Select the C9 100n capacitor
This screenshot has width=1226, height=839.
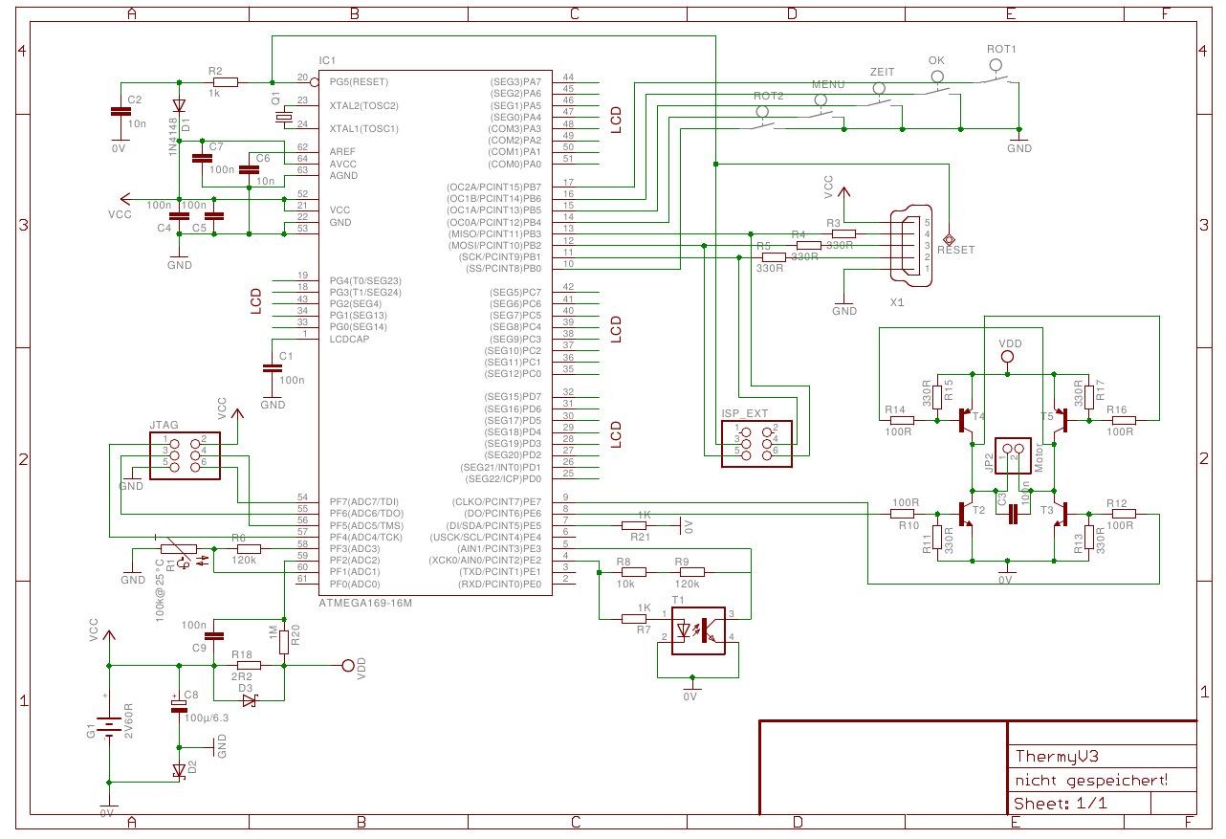(x=214, y=635)
